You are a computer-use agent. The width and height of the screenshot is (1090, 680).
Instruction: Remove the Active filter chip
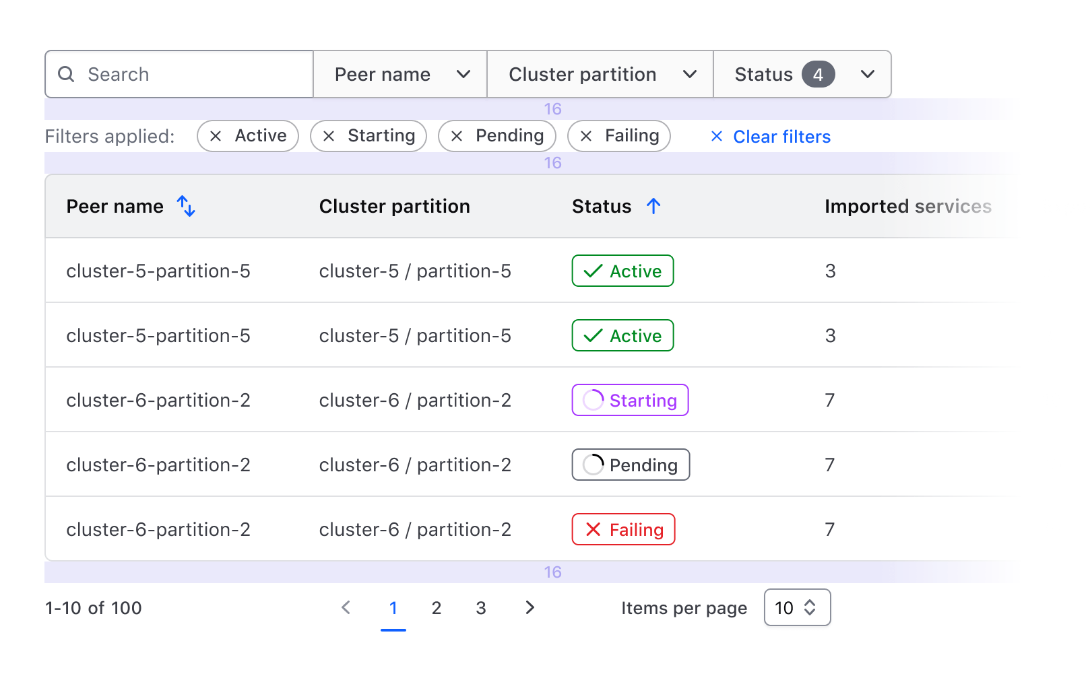tap(216, 137)
